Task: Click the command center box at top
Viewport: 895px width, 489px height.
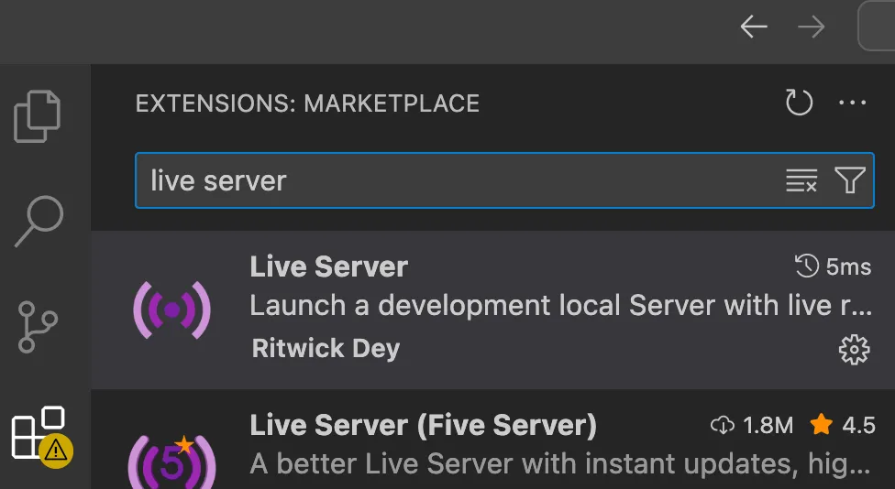Action: [877, 27]
